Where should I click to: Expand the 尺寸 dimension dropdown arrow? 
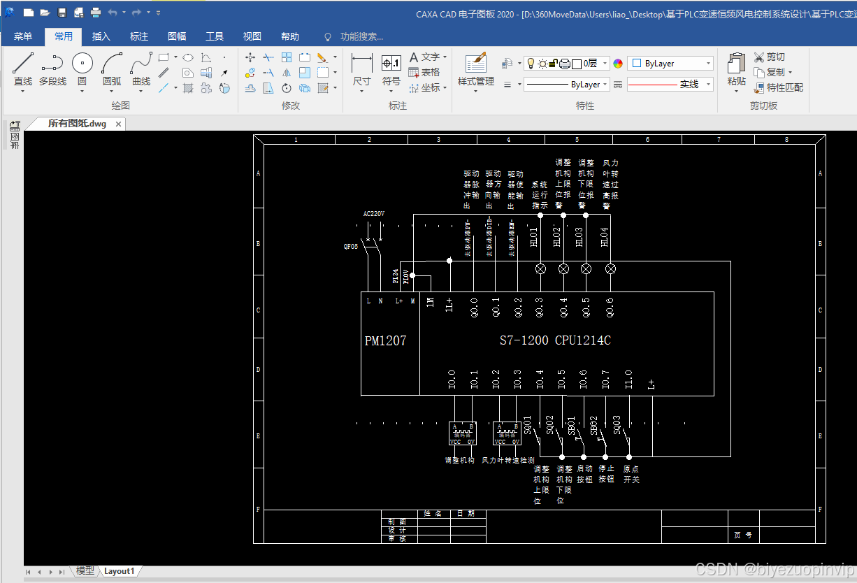pos(361,92)
